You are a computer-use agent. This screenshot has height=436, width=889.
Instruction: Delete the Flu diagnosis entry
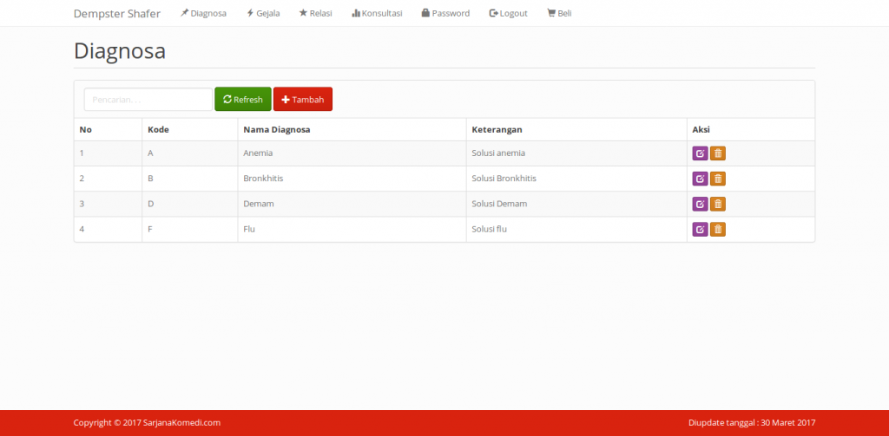pyautogui.click(x=718, y=230)
